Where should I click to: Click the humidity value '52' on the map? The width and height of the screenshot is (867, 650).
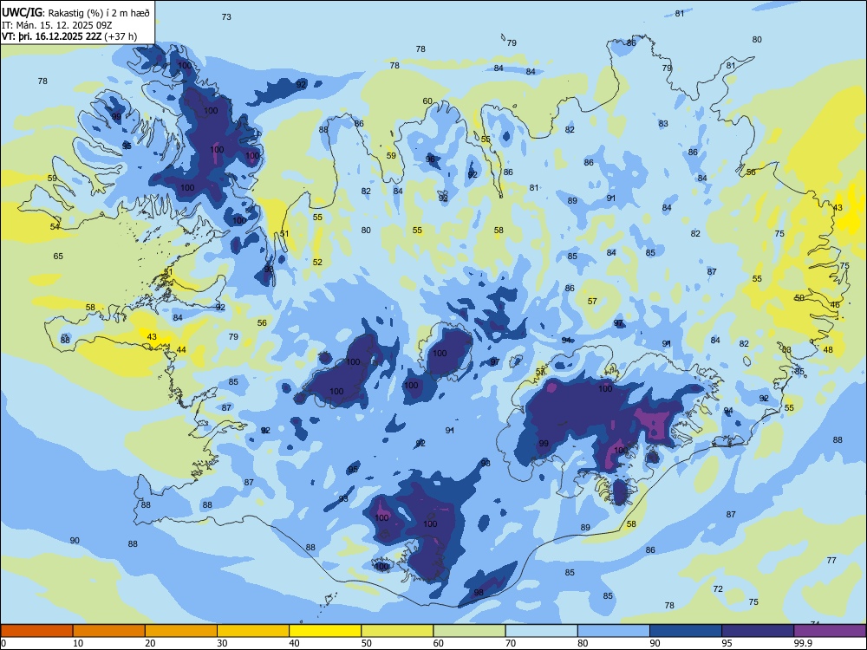pyautogui.click(x=317, y=262)
